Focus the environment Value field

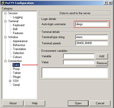(x=79, y=62)
